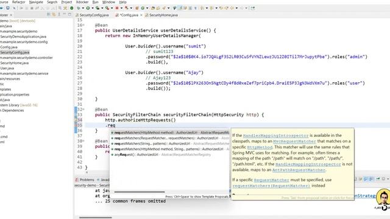Select requestMatchers(RequestMatcher... requestMatchers) proposal

pyautogui.click(x=170, y=138)
